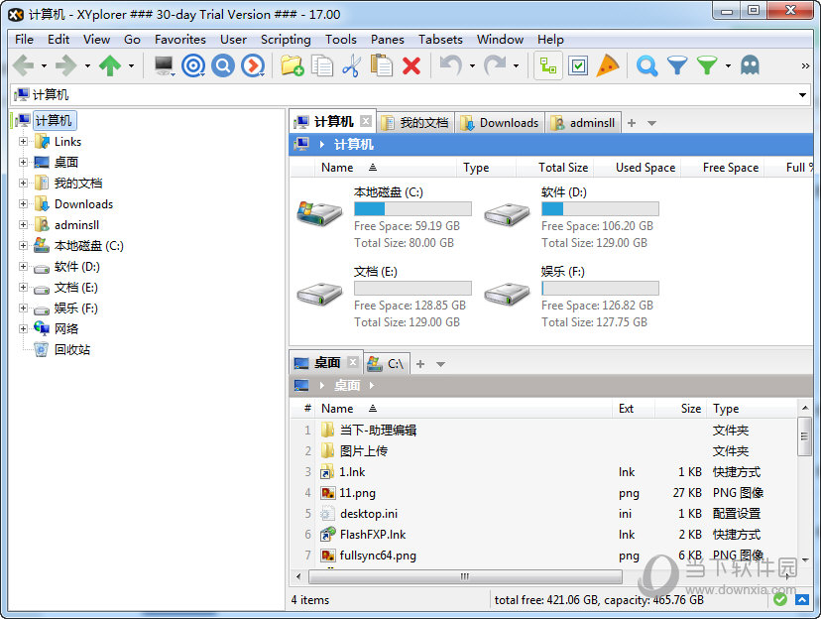Select the folder 当下-助理编辑
This screenshot has width=821, height=619.
(378, 431)
